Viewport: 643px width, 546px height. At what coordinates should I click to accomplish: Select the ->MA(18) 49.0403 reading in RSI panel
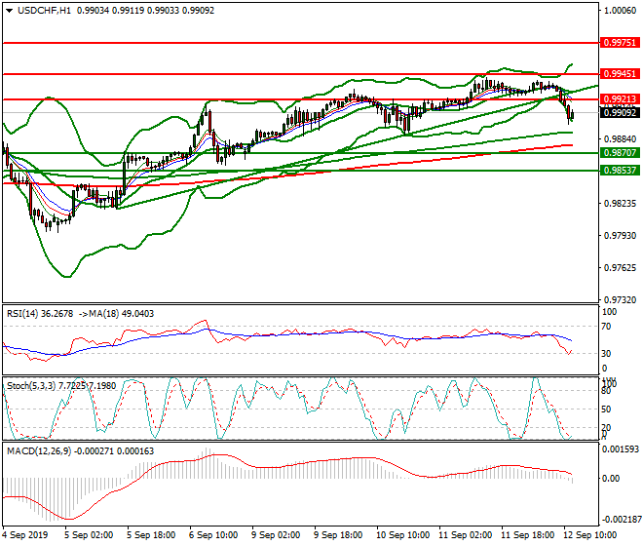coord(116,314)
